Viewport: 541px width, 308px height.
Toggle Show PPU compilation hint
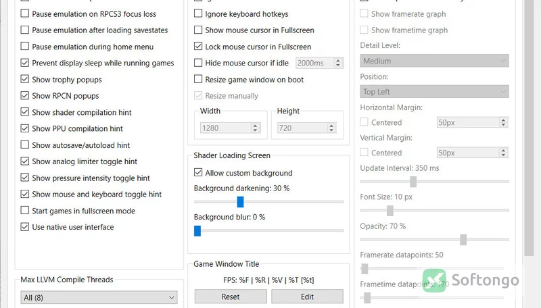24,128
